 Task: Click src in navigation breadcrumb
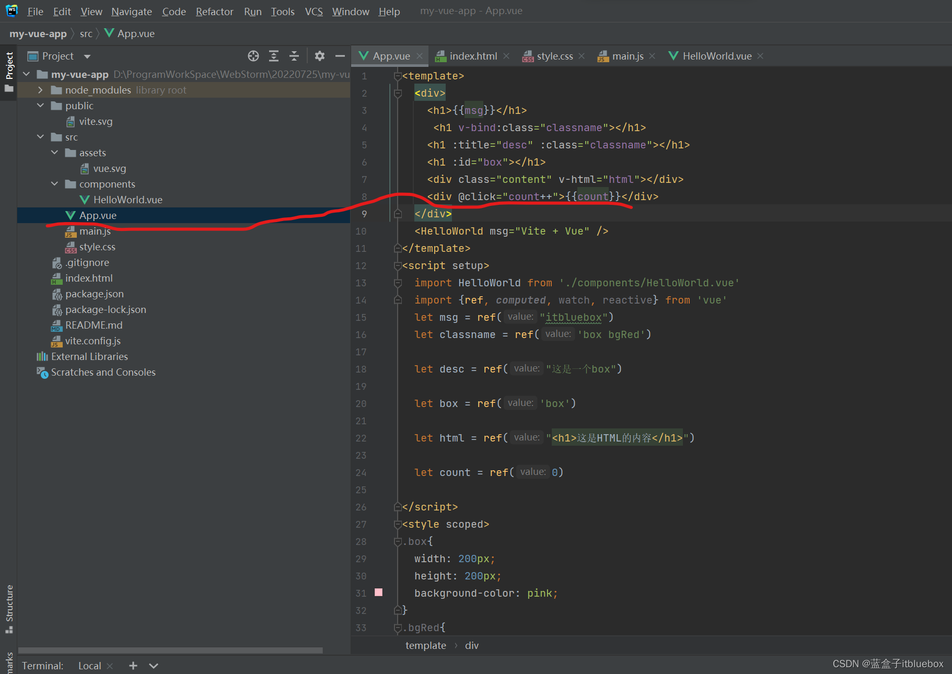pyautogui.click(x=86, y=33)
